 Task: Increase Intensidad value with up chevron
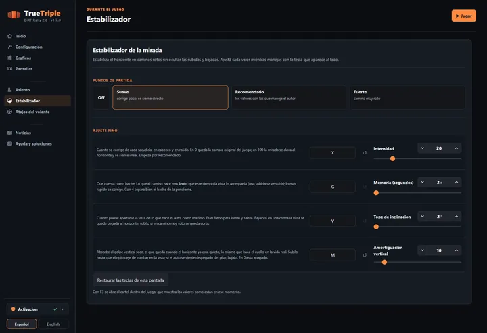(457, 148)
